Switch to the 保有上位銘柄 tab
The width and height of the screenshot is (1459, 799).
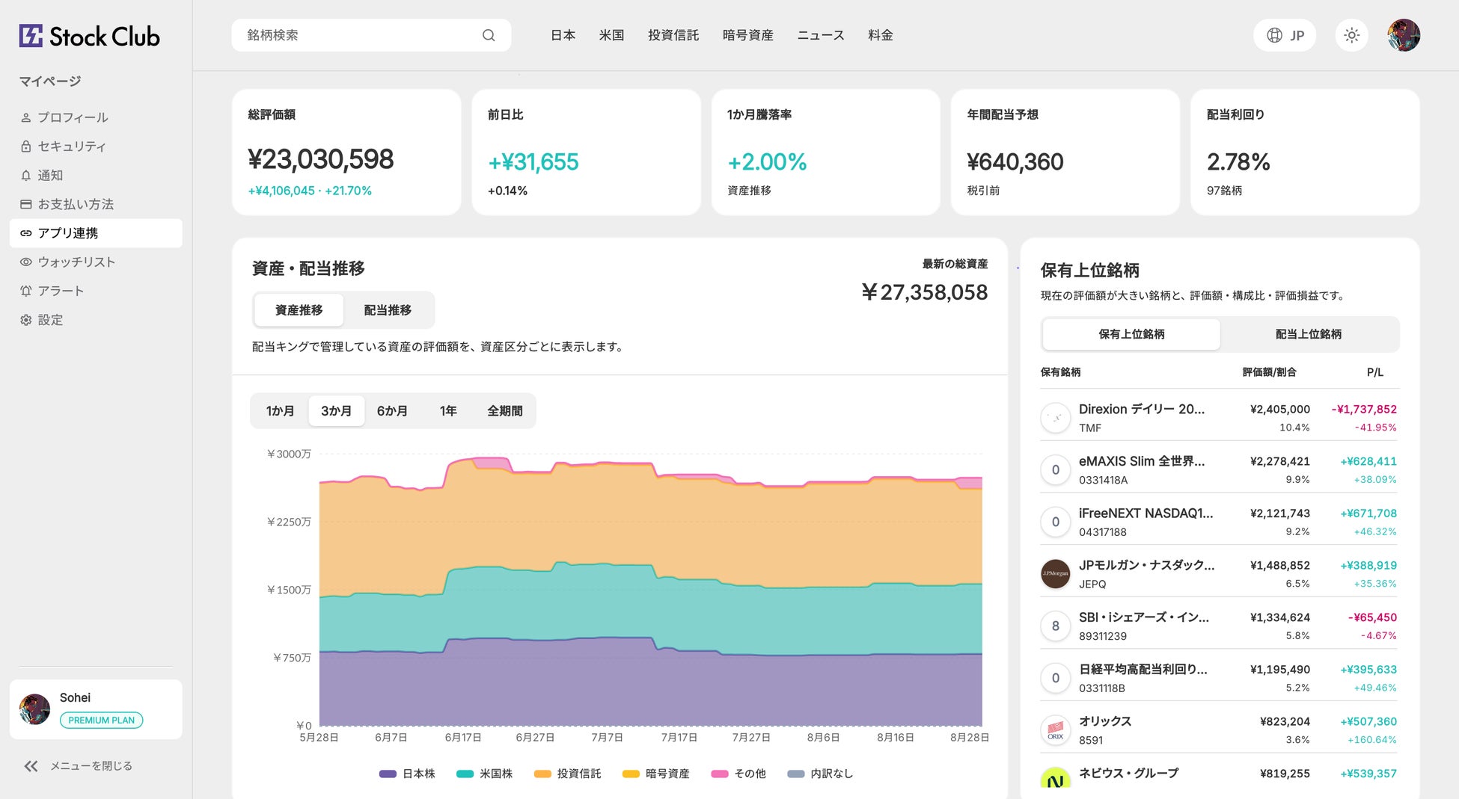tap(1131, 334)
